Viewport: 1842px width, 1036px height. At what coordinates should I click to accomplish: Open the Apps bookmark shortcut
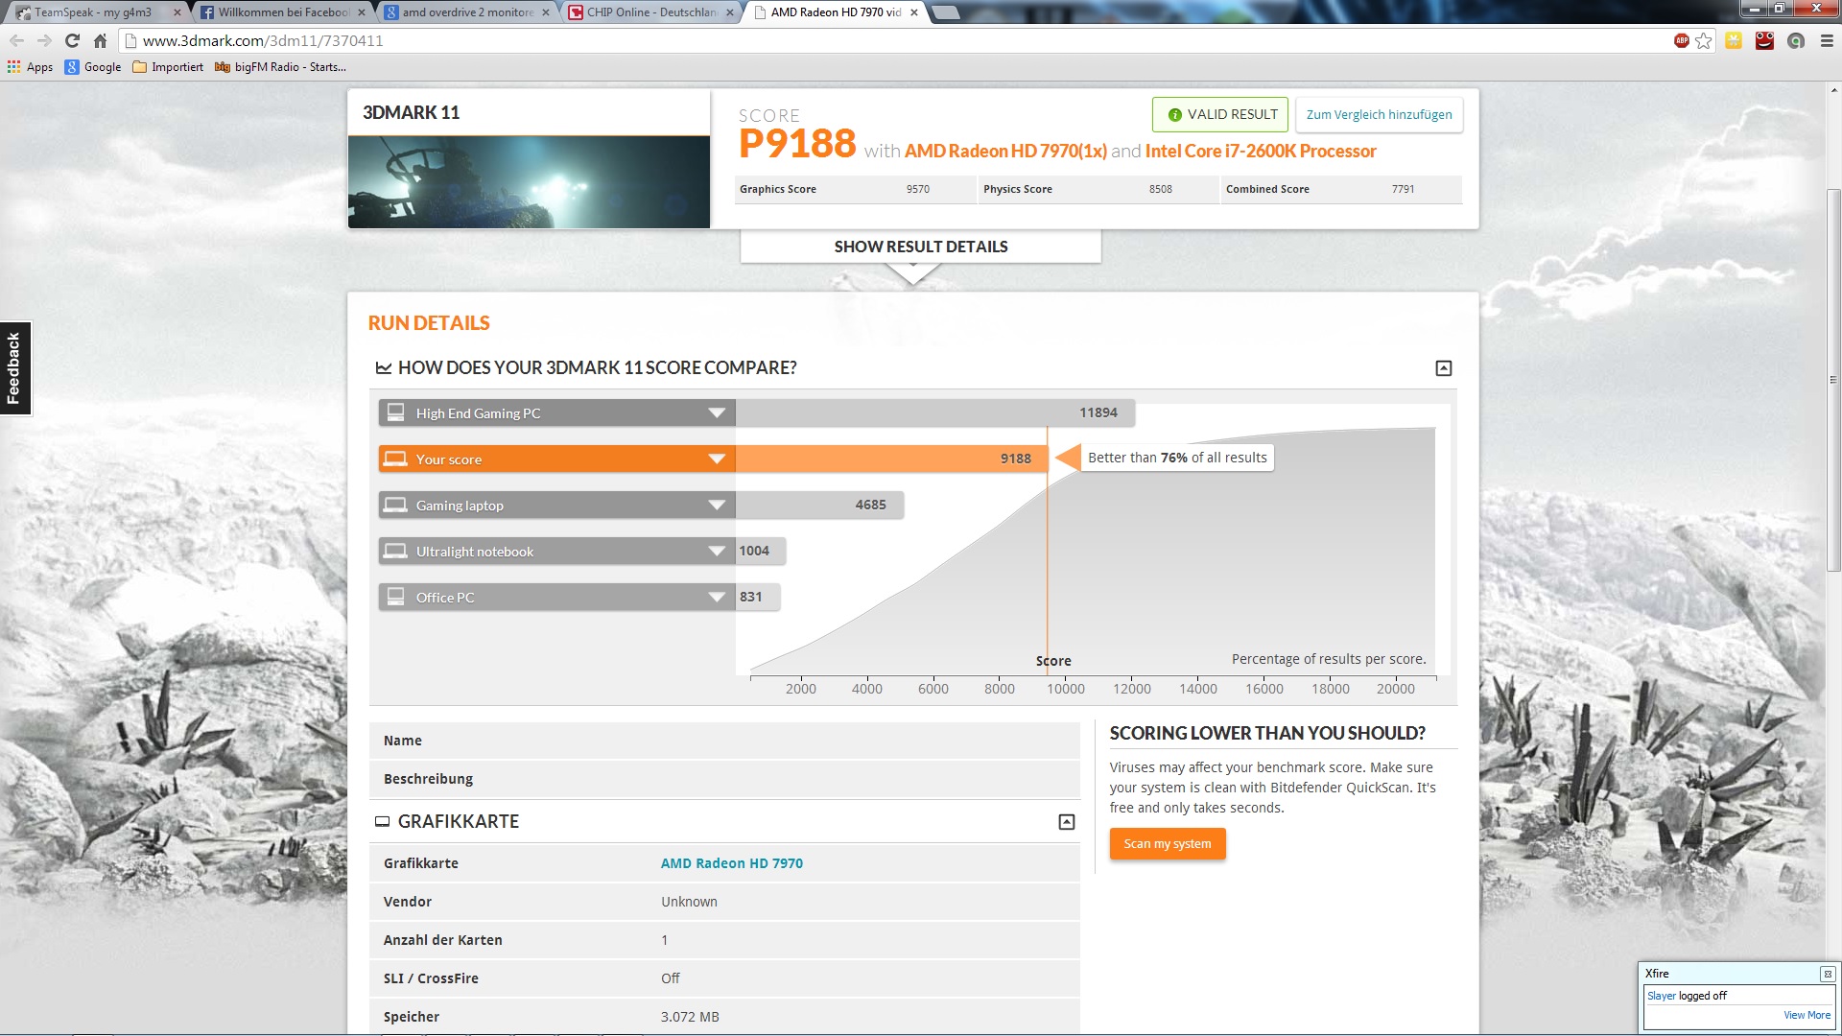point(30,67)
